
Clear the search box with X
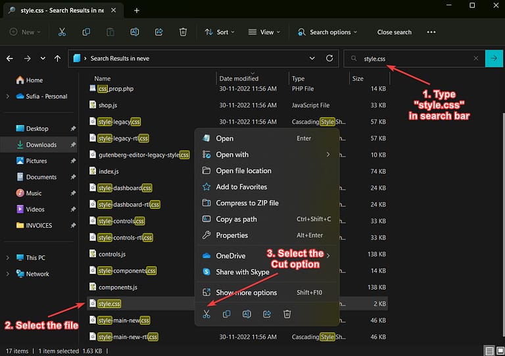476,59
